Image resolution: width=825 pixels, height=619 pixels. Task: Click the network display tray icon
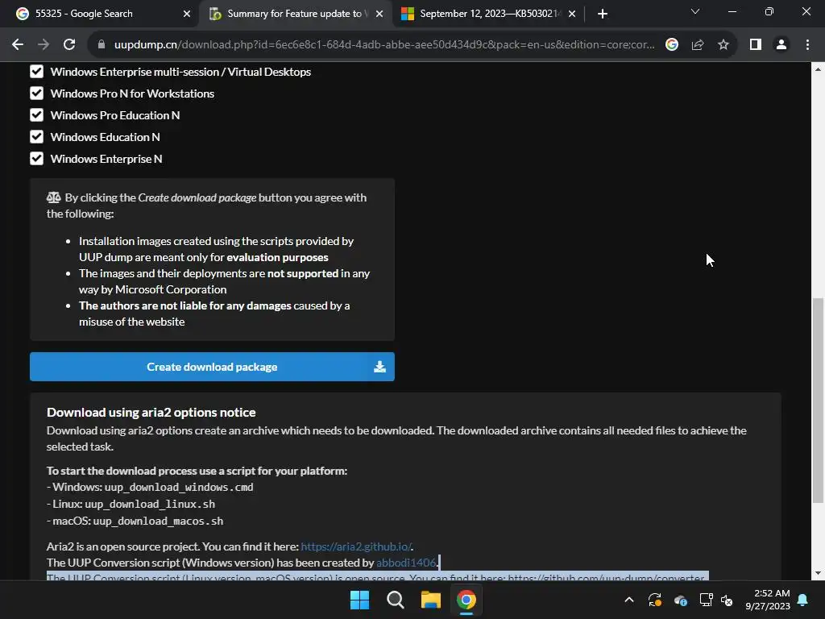click(x=706, y=600)
